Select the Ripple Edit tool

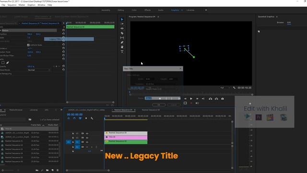(x=122, y=28)
